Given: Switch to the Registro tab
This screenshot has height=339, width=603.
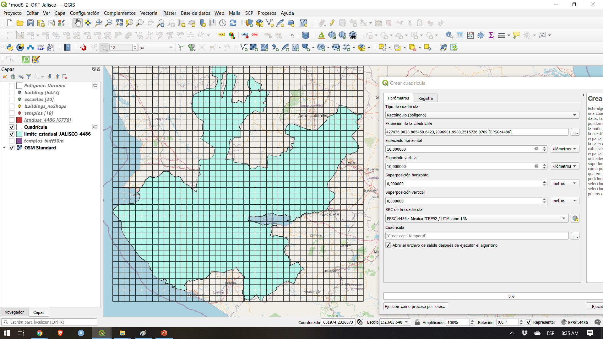Looking at the screenshot, I should point(426,98).
